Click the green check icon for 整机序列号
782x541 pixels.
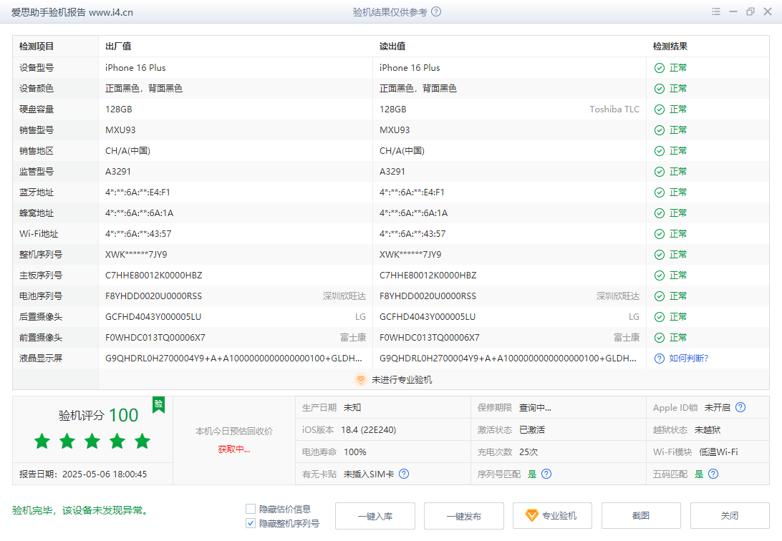pos(660,255)
